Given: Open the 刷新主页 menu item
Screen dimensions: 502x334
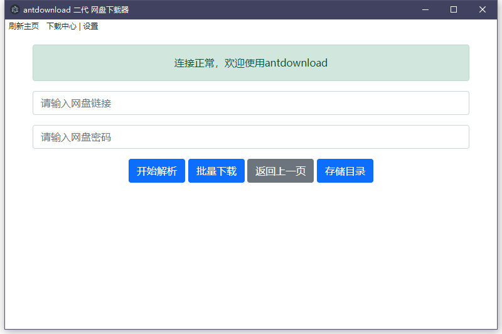Looking at the screenshot, I should (24, 26).
